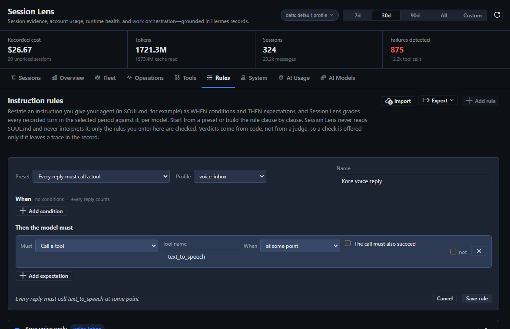Open the System tab
Screen dimensions: 510x329
pos(254,78)
